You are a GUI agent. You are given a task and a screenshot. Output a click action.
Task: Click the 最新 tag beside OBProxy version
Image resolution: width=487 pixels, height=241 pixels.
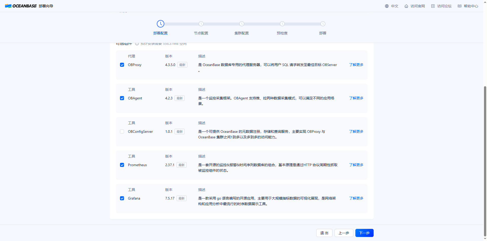182,65
